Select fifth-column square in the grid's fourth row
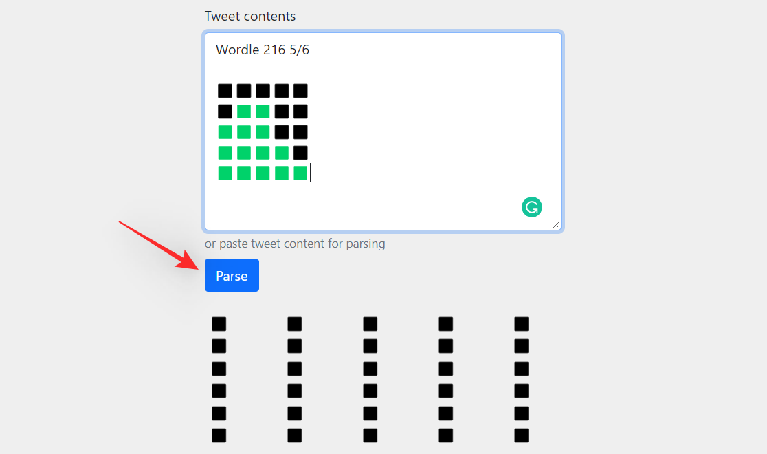This screenshot has height=454, width=767. click(x=522, y=391)
